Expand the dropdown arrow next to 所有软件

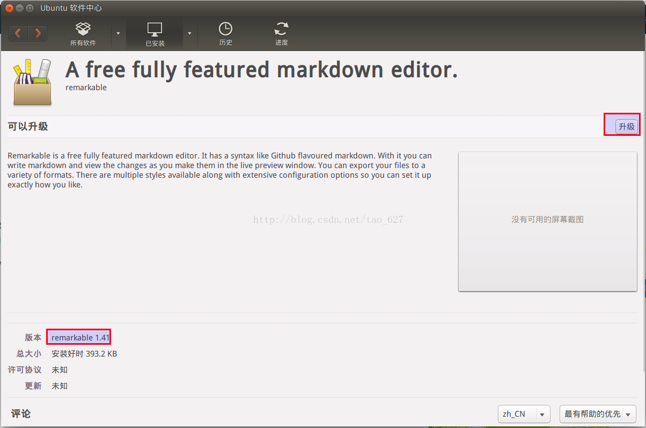(x=119, y=33)
